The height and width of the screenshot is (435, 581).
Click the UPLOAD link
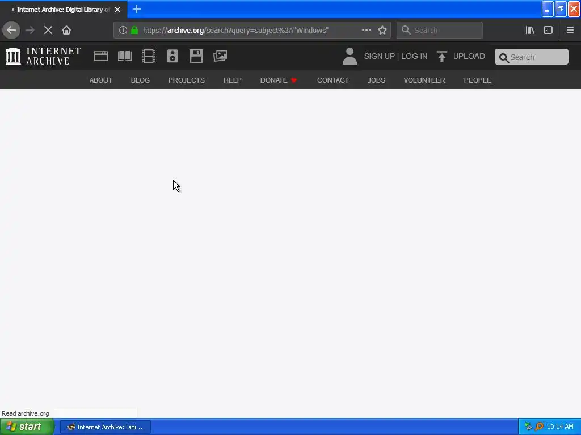pyautogui.click(x=469, y=56)
